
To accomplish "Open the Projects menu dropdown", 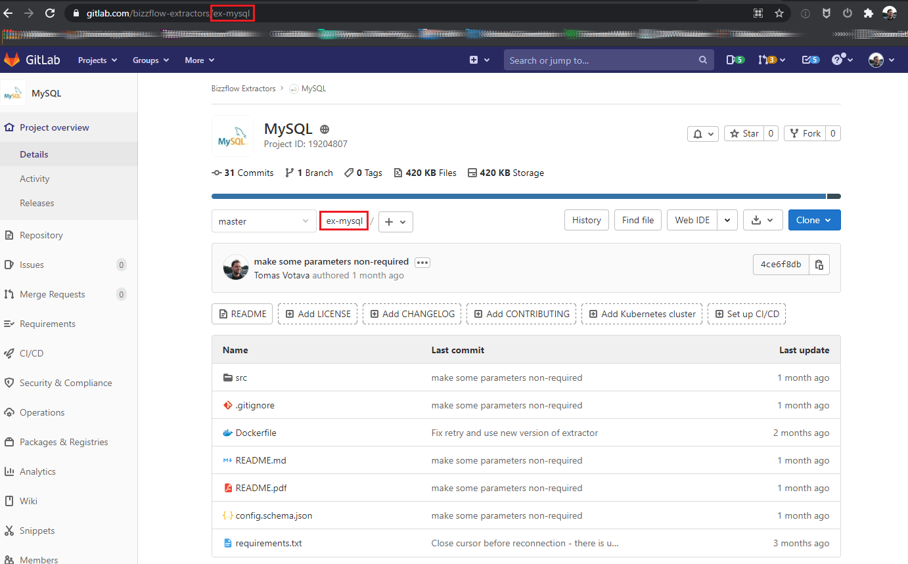I will click(x=98, y=60).
